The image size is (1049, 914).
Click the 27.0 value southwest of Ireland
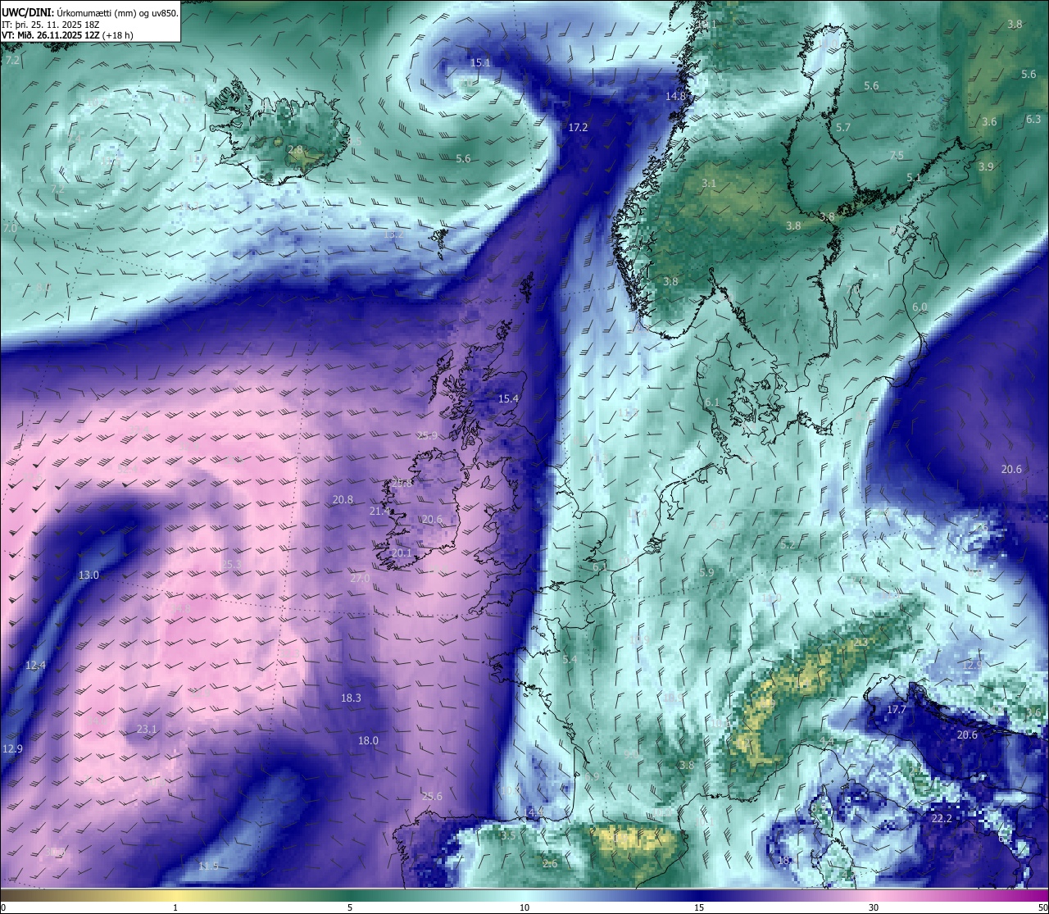click(360, 578)
